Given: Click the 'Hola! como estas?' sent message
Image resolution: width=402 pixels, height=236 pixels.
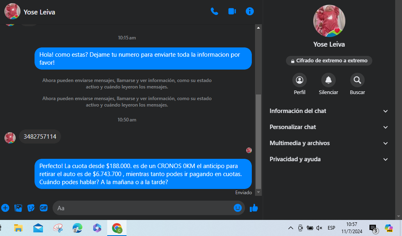Looking at the screenshot, I should tap(143, 59).
